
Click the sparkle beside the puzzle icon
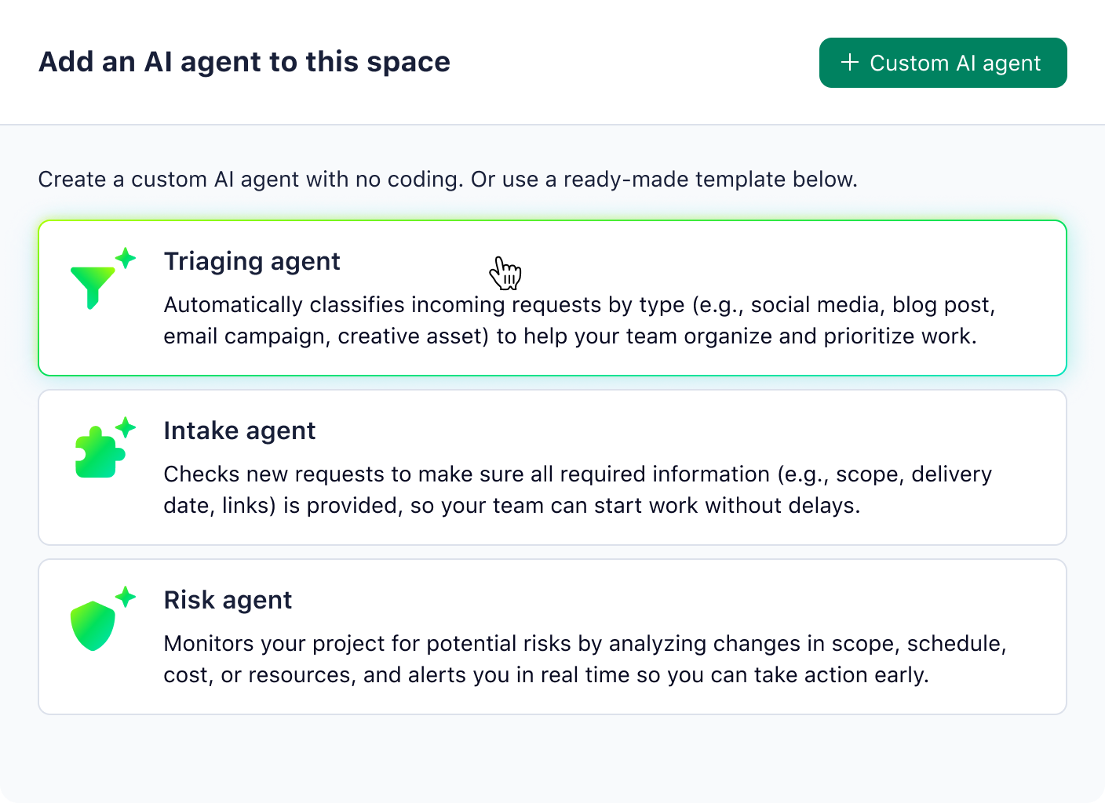[x=126, y=425]
